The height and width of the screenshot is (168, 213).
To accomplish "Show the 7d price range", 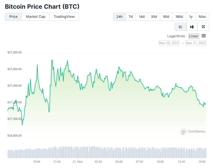I will (131, 17).
